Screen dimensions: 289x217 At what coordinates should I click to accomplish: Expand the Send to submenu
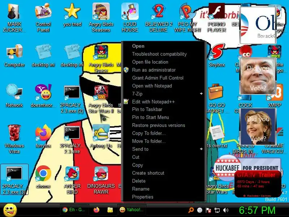pyautogui.click(x=164, y=149)
